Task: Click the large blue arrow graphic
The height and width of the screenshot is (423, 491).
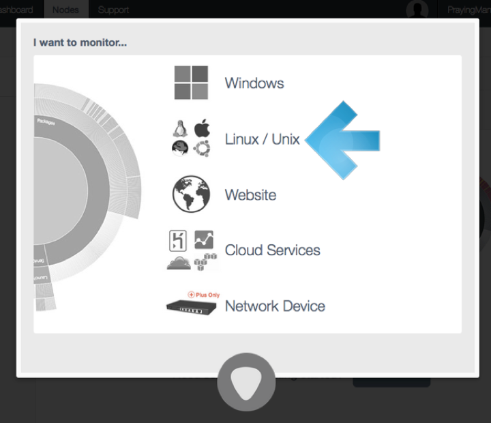Action: 344,141
